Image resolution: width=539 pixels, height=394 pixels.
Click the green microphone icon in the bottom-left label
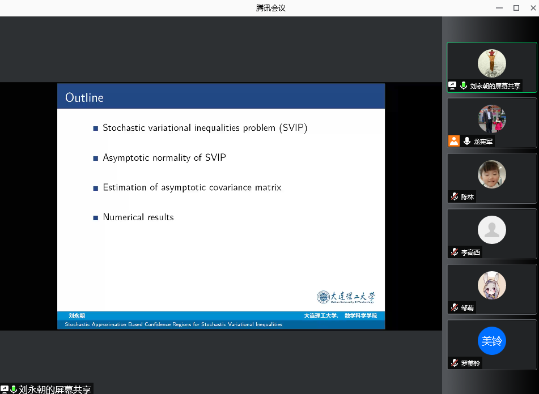13,389
